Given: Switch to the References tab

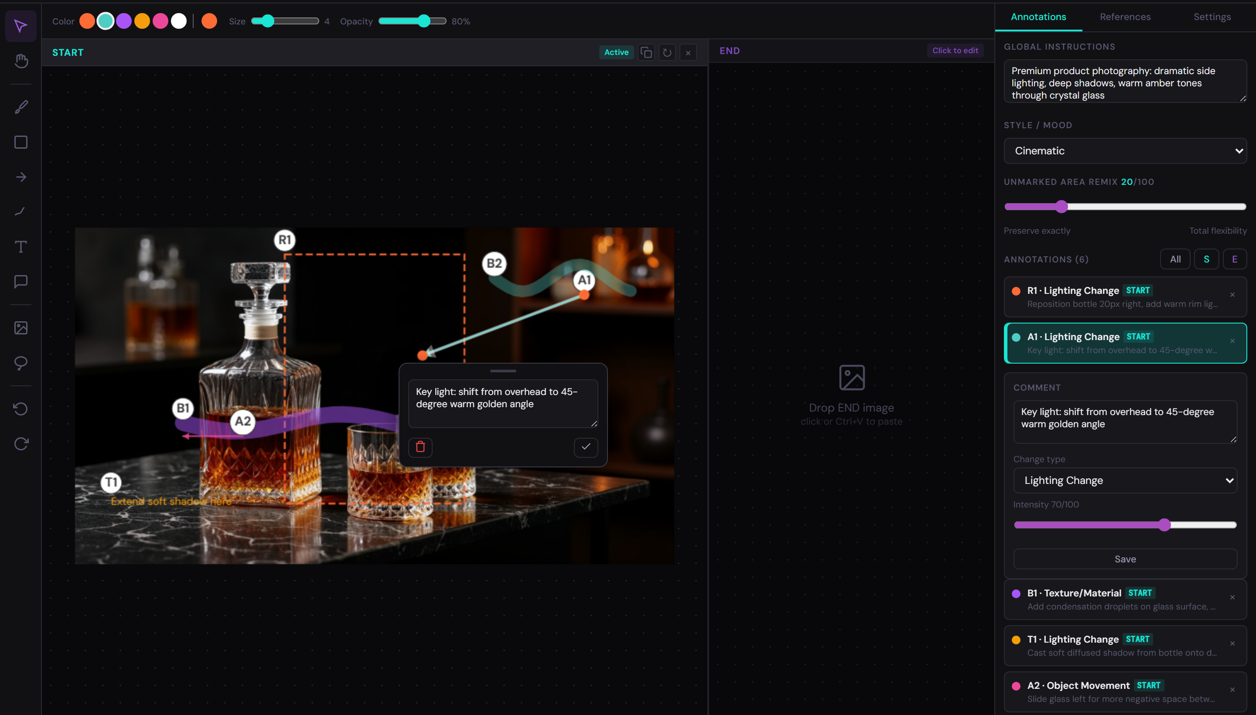Looking at the screenshot, I should (x=1125, y=17).
